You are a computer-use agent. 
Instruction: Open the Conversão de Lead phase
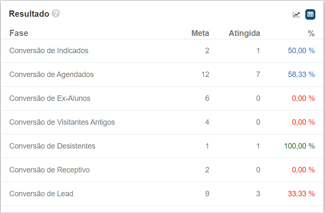pyautogui.click(x=41, y=194)
